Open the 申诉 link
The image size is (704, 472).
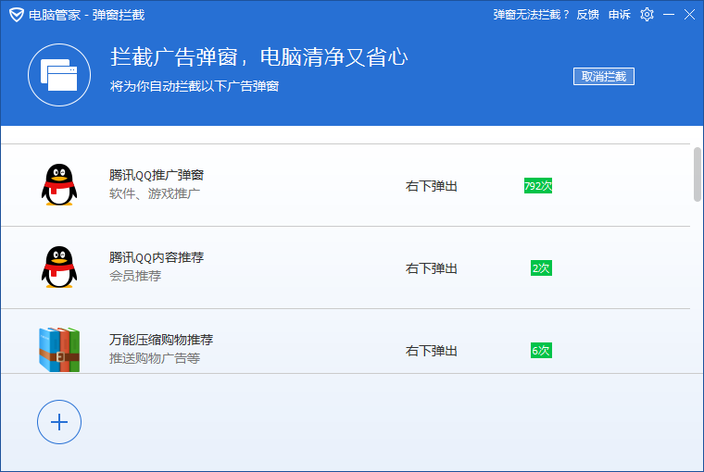click(x=620, y=15)
